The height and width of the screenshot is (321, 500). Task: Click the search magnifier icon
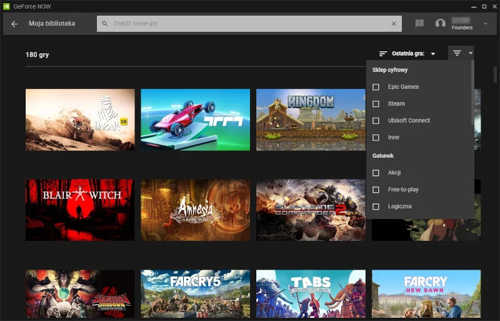point(104,24)
